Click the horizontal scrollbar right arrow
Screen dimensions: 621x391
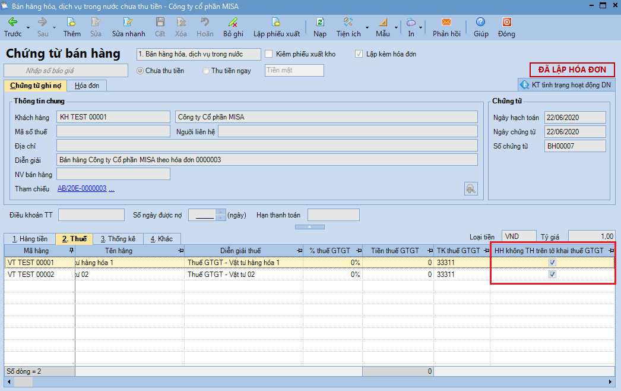coord(610,382)
